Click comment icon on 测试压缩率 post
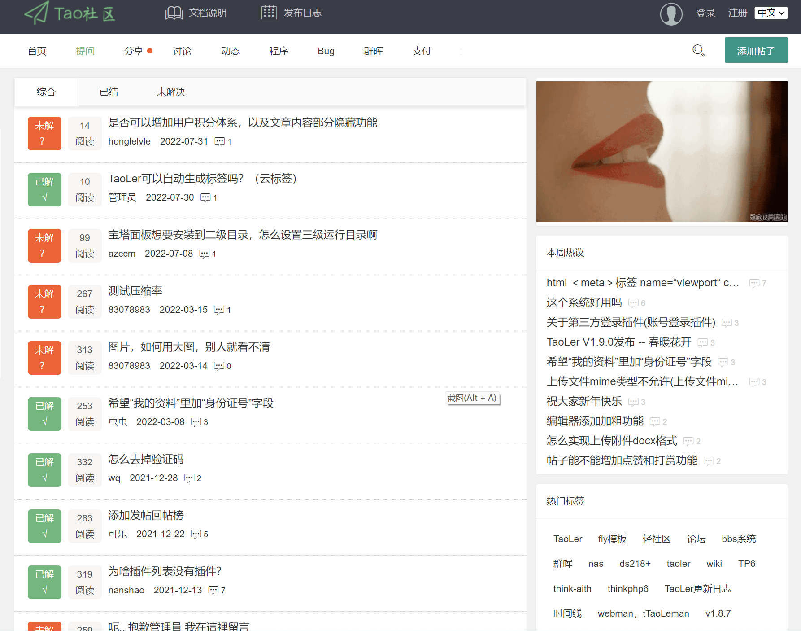This screenshot has width=801, height=631. click(219, 310)
